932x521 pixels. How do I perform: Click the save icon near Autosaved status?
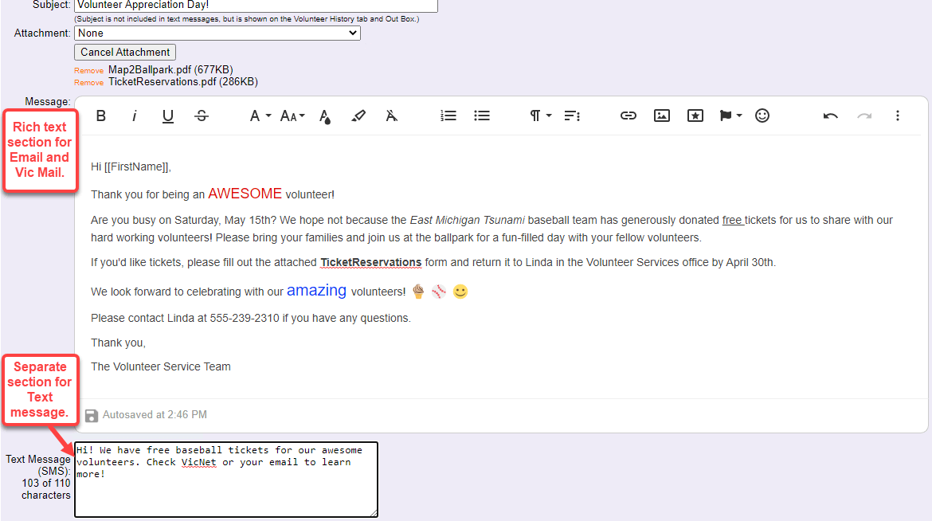[92, 415]
